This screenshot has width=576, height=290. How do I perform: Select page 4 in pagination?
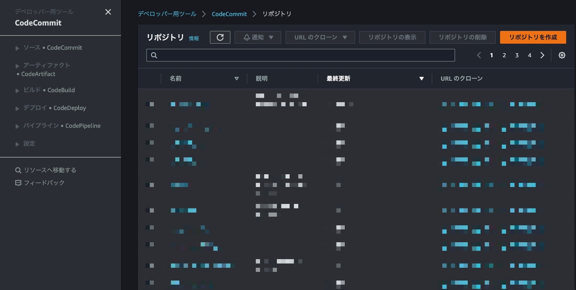click(530, 55)
